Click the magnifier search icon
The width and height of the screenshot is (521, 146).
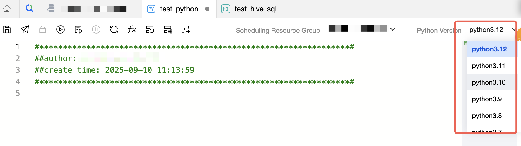(29, 9)
